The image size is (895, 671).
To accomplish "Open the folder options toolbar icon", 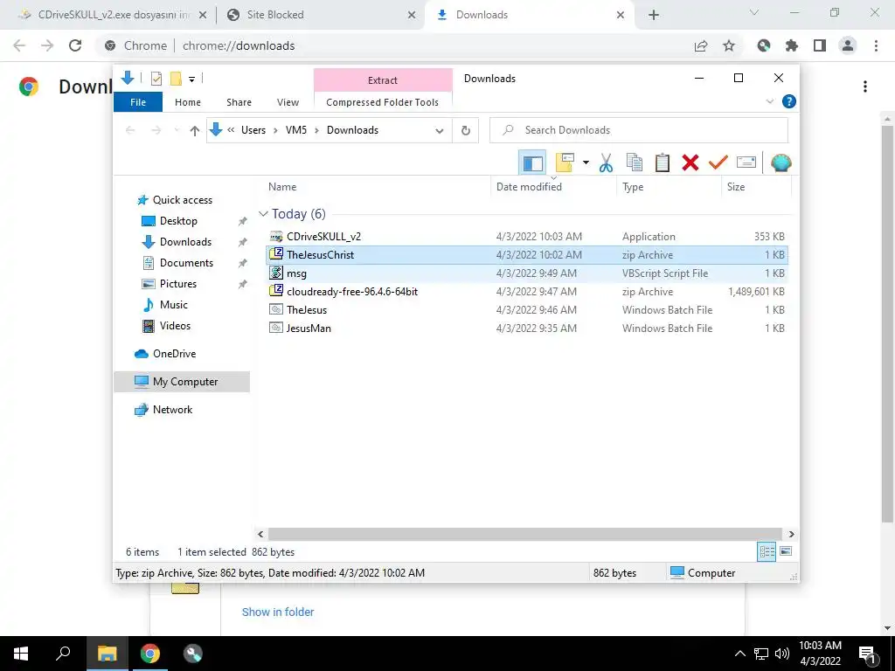I will click(x=565, y=163).
